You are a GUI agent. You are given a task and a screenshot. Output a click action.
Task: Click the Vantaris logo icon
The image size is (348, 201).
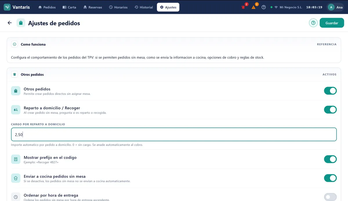(x=7, y=7)
